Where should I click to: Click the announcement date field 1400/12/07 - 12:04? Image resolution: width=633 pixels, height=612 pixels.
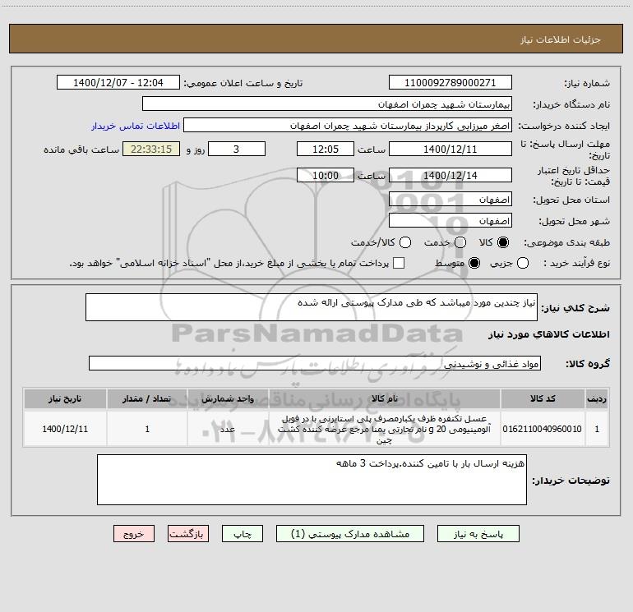pos(118,83)
